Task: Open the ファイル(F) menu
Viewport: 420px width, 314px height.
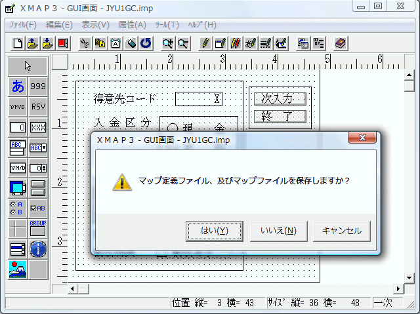Action: (x=23, y=25)
